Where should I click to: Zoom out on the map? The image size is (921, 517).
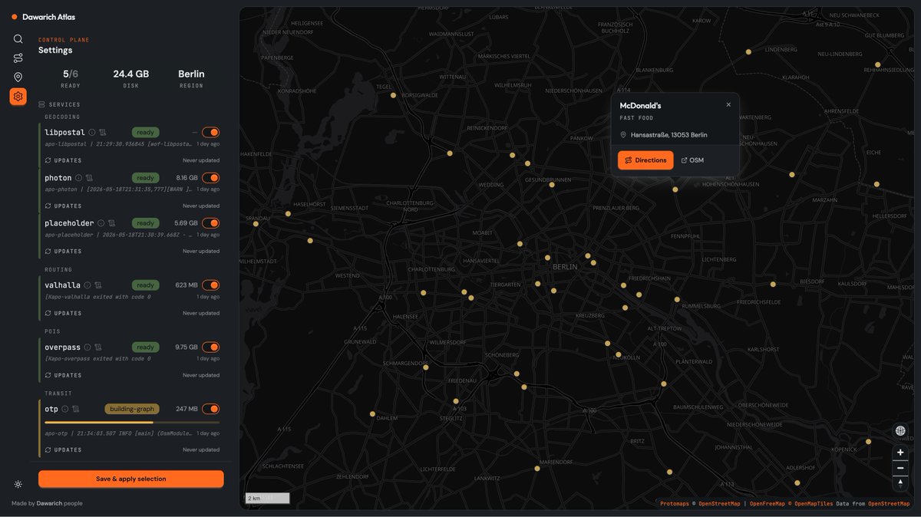coord(900,468)
